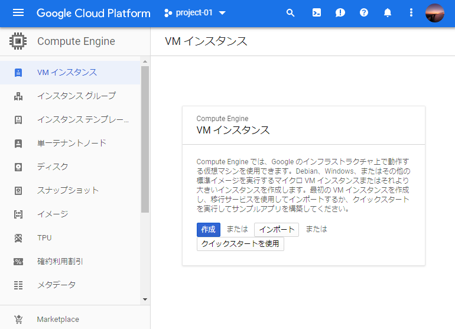Click the ディスク disk icon
This screenshot has width=455, height=329.
pyautogui.click(x=18, y=167)
